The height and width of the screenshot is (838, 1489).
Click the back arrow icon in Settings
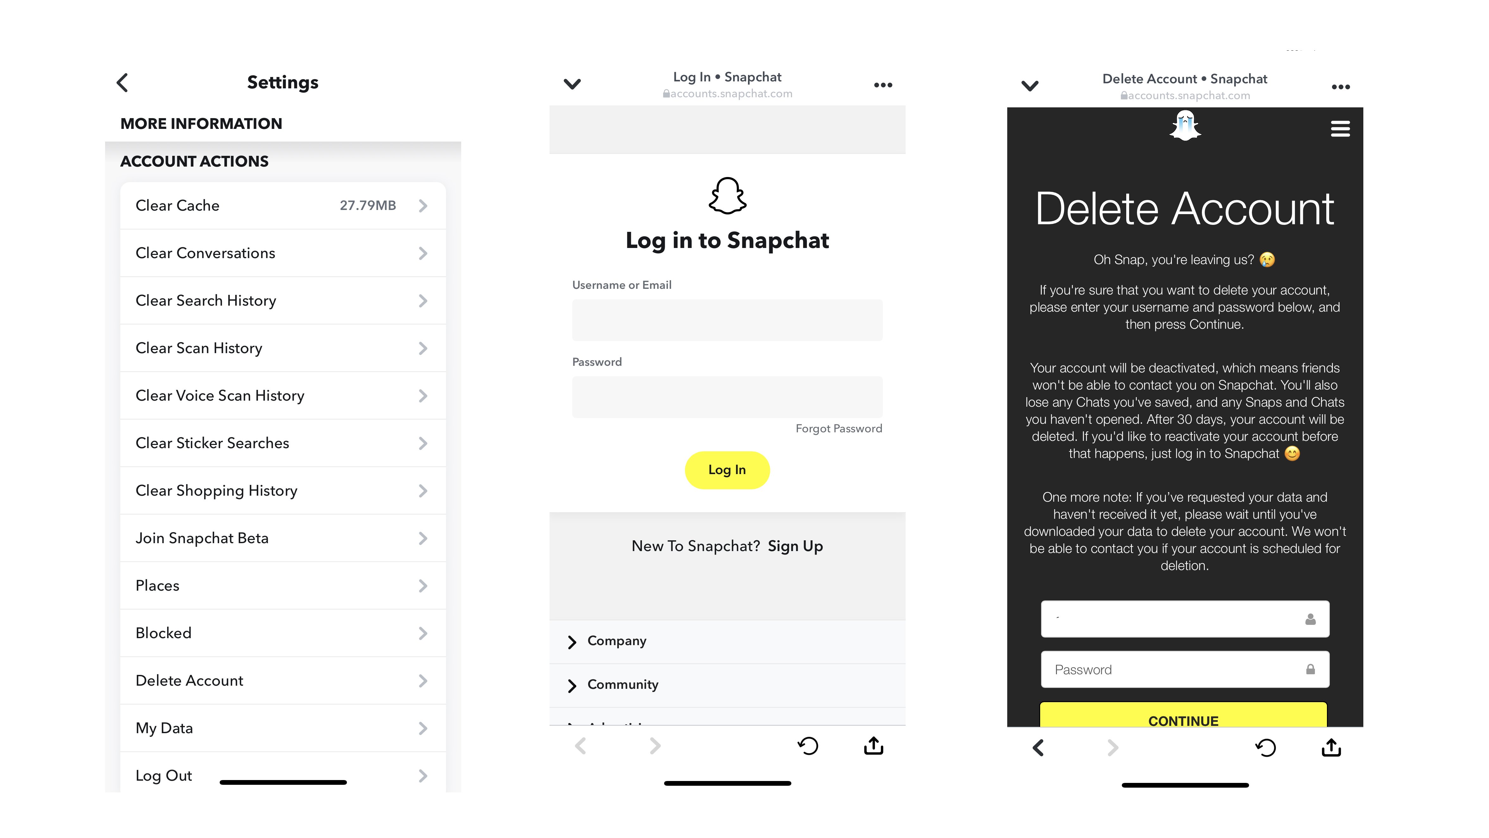(123, 82)
